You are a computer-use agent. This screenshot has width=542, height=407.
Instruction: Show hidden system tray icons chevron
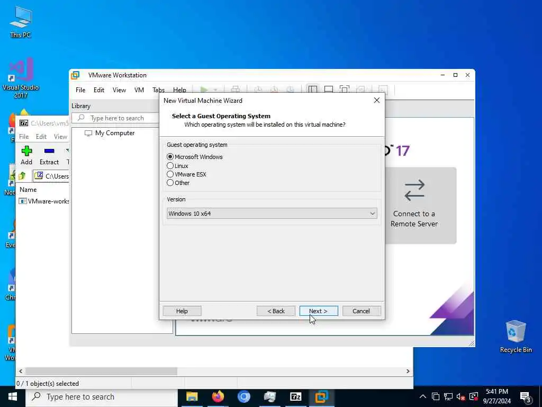(x=423, y=396)
